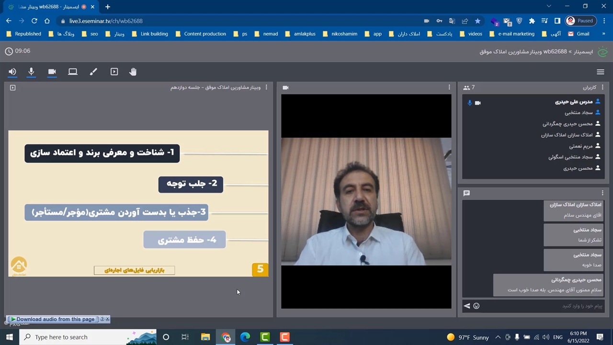Raise hand in the webinar

pyautogui.click(x=133, y=72)
